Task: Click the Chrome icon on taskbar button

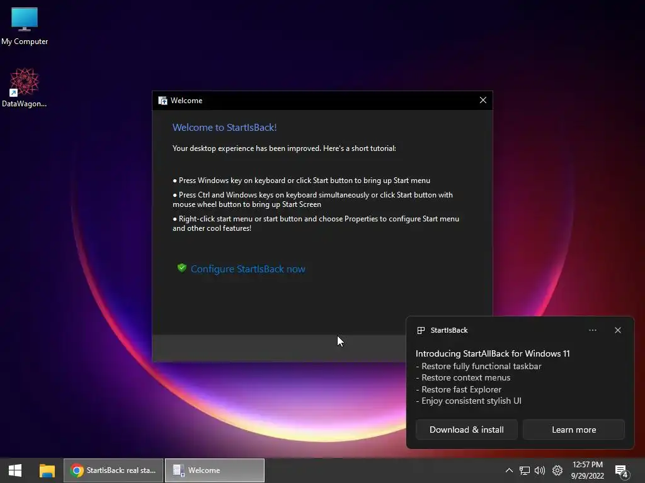Action: [x=76, y=470]
